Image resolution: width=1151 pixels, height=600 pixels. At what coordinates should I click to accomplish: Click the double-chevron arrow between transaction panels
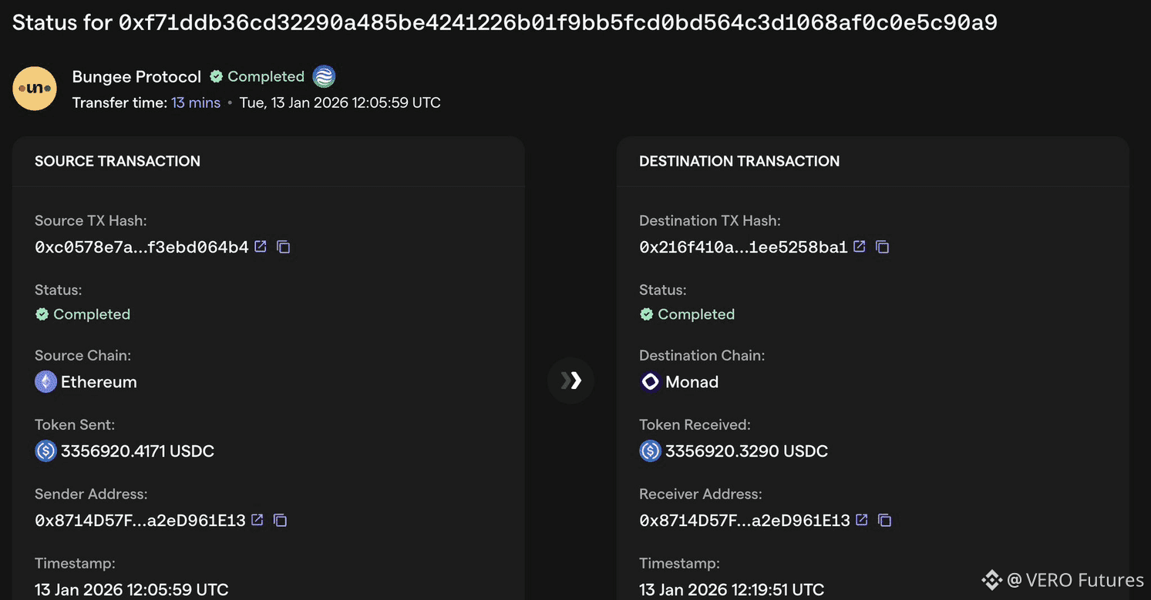[x=570, y=380]
